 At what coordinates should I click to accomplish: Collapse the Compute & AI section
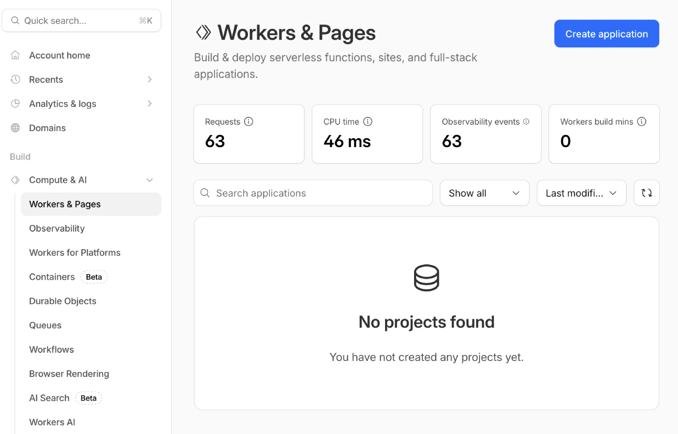click(150, 180)
